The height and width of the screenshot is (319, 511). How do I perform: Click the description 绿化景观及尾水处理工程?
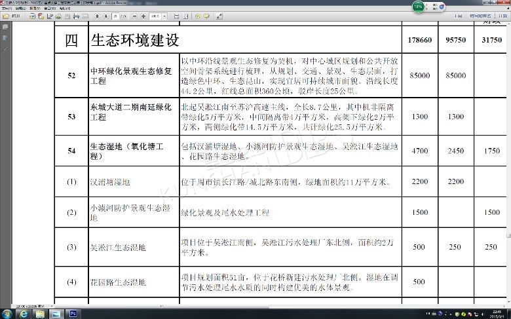[x=225, y=213]
